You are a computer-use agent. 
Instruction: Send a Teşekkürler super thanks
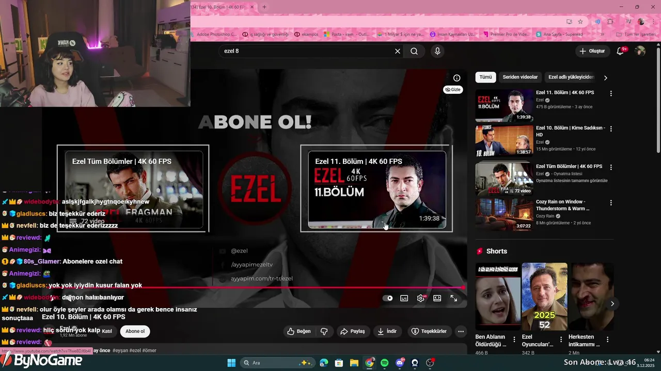point(429,331)
